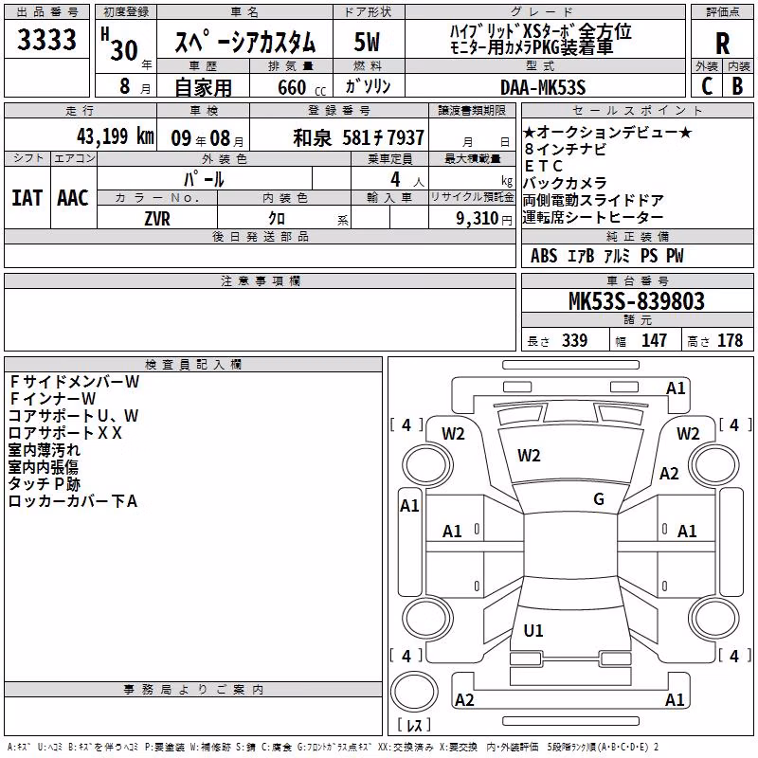Image resolution: width=758 pixels, height=758 pixels.
Task: Click the exterior grade C cell
Action: [707, 85]
